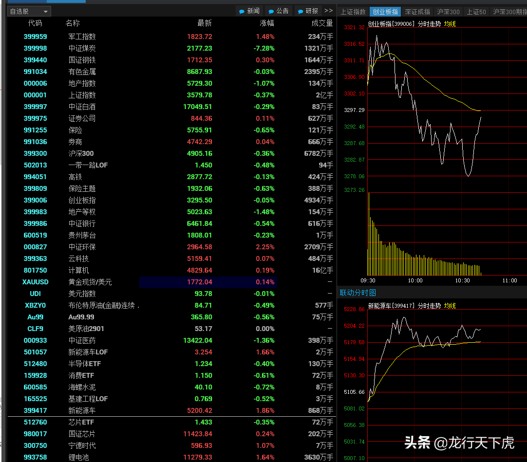The height and width of the screenshot is (462, 527).
Task: Select the 芯片ETF row
Action: click(x=171, y=423)
